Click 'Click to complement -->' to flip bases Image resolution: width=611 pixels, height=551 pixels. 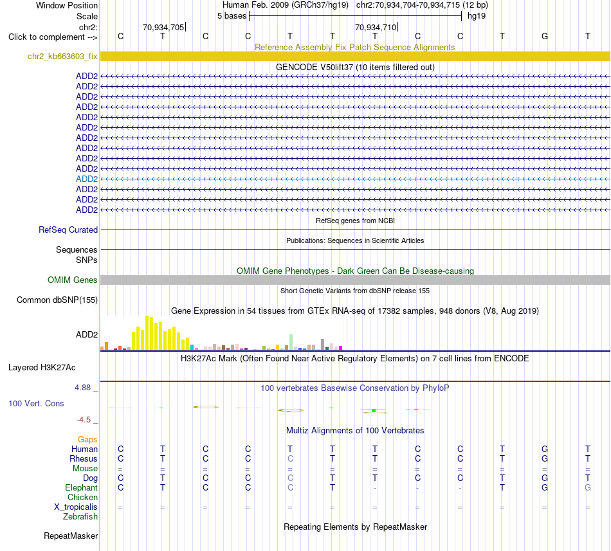(53, 37)
